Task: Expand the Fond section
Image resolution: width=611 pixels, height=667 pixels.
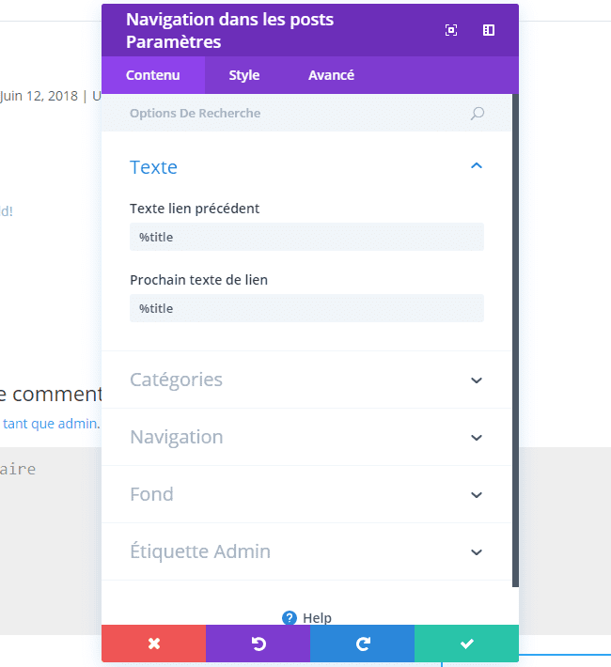Action: coord(476,495)
